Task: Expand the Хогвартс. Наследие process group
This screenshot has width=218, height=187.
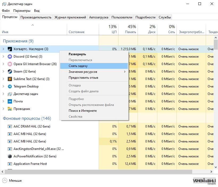Action: [3, 49]
